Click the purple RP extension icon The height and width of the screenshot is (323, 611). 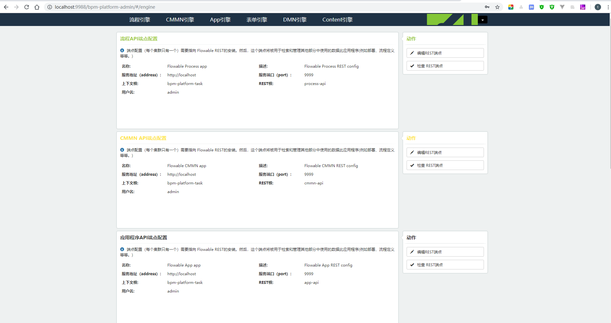(583, 7)
